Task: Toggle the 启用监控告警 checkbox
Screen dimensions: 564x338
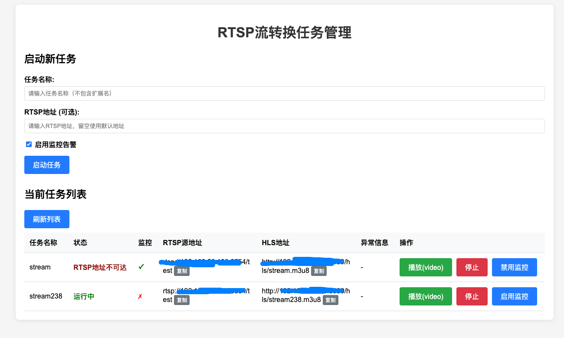Action: pos(29,144)
